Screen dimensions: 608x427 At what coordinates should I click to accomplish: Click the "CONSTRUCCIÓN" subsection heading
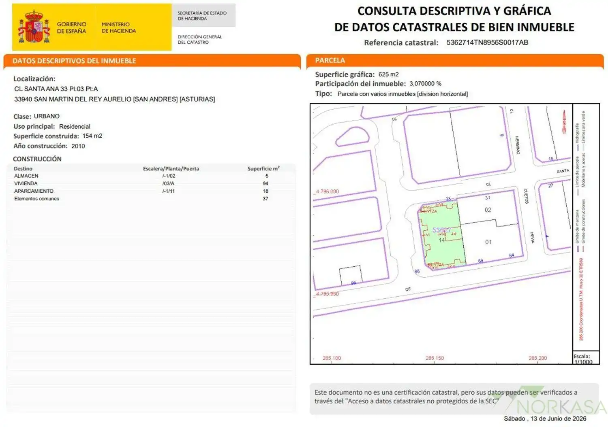[37, 159]
